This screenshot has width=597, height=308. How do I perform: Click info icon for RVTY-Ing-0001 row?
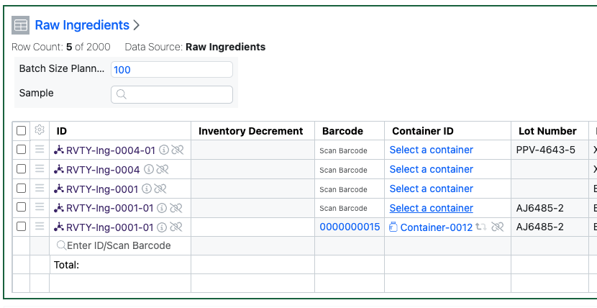point(147,189)
